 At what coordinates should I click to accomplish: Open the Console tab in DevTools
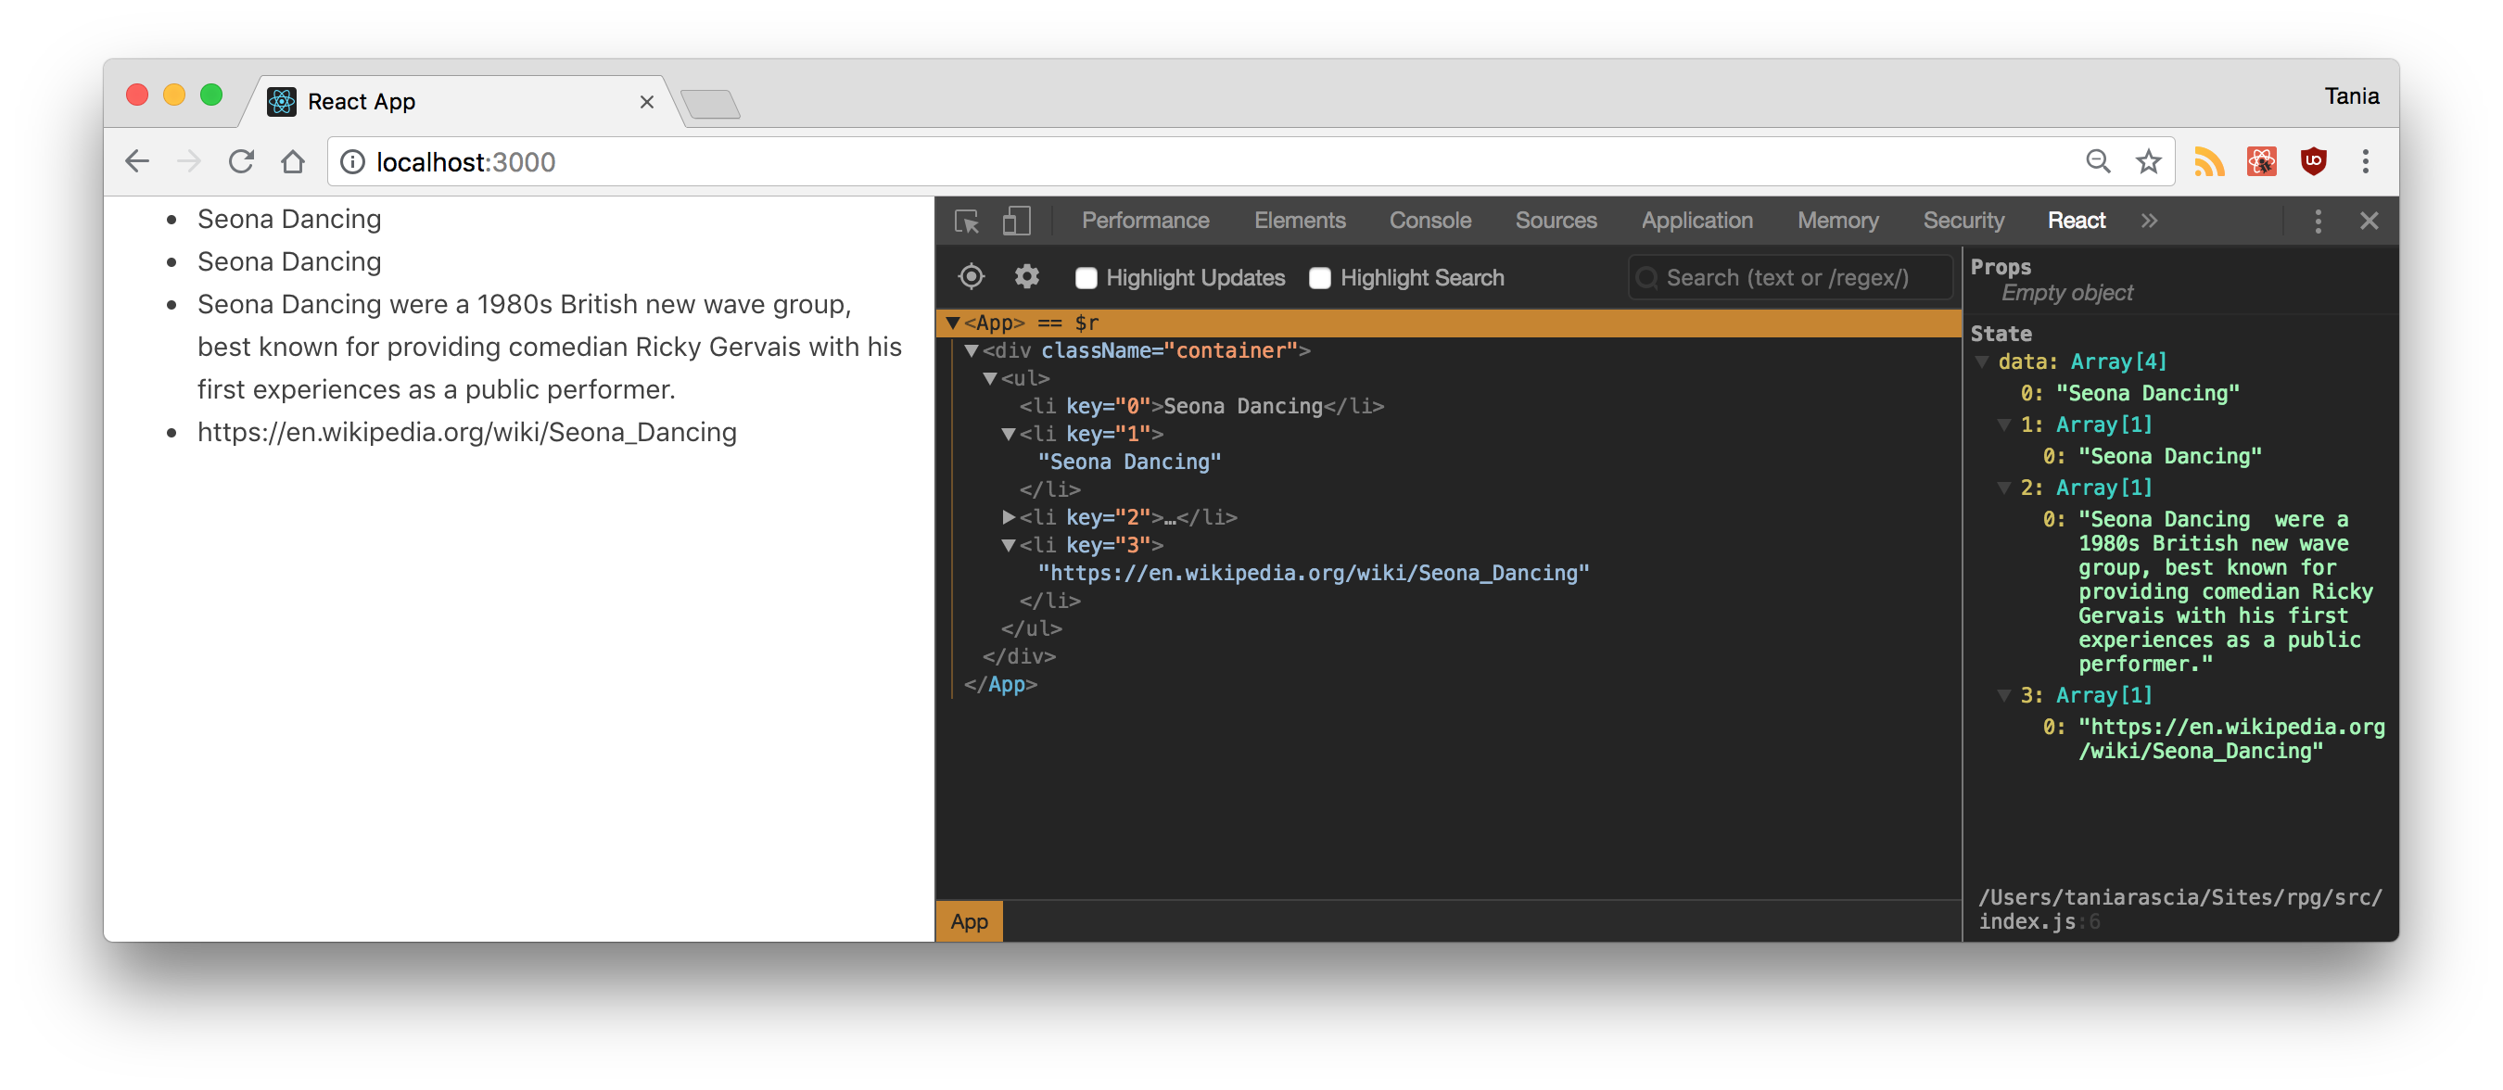[x=1430, y=221]
